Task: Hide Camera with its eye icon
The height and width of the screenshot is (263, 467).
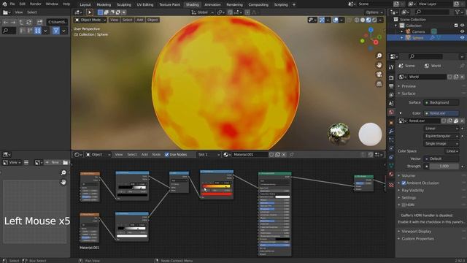Action: click(462, 31)
